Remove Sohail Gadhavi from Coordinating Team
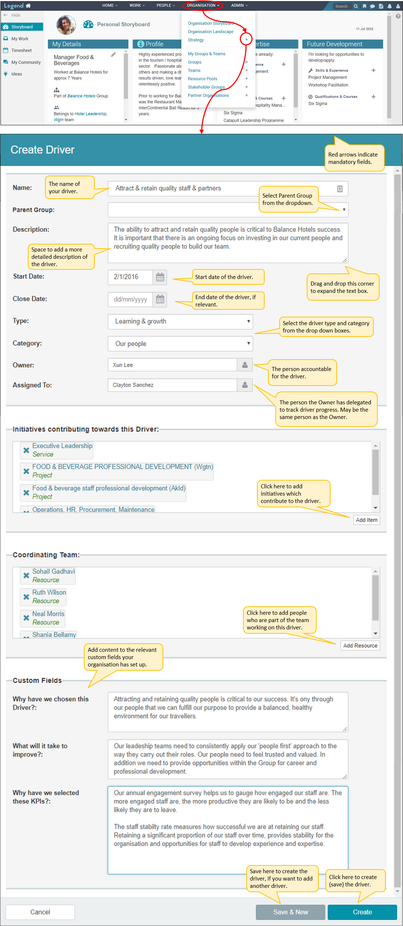Viewport: 403px width, 926px height. click(x=26, y=576)
